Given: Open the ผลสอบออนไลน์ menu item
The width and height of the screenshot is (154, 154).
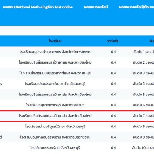Looking at the screenshot, I should 96,7.
